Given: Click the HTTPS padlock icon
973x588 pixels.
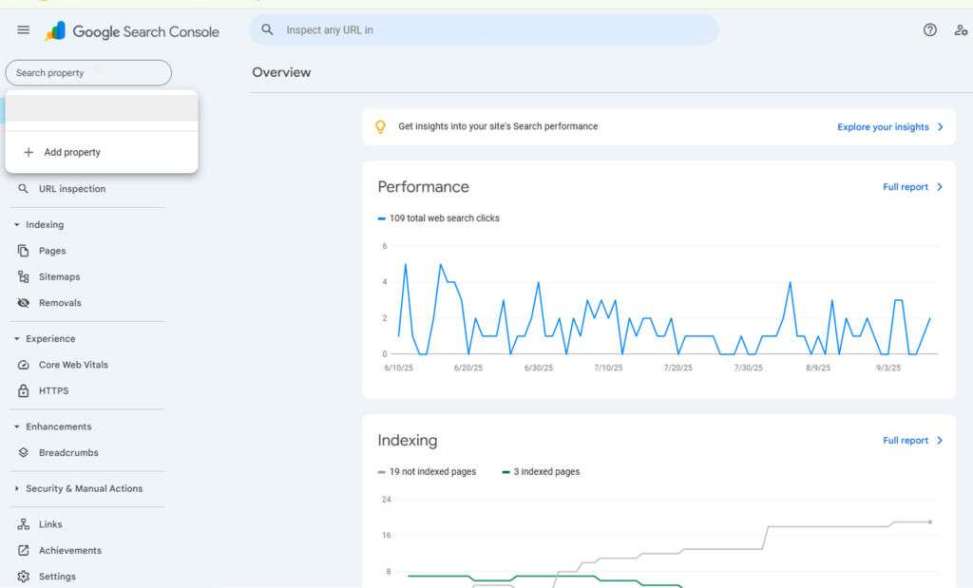Looking at the screenshot, I should pos(24,390).
